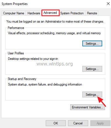Click the Administrator logon notice text
Image resolution: width=111 pixels, height=128 pixels.
point(55,22)
